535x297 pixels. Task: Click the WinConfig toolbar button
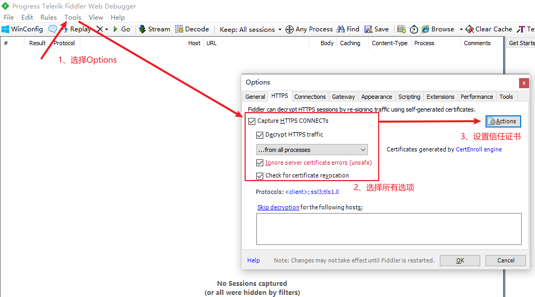[22, 29]
